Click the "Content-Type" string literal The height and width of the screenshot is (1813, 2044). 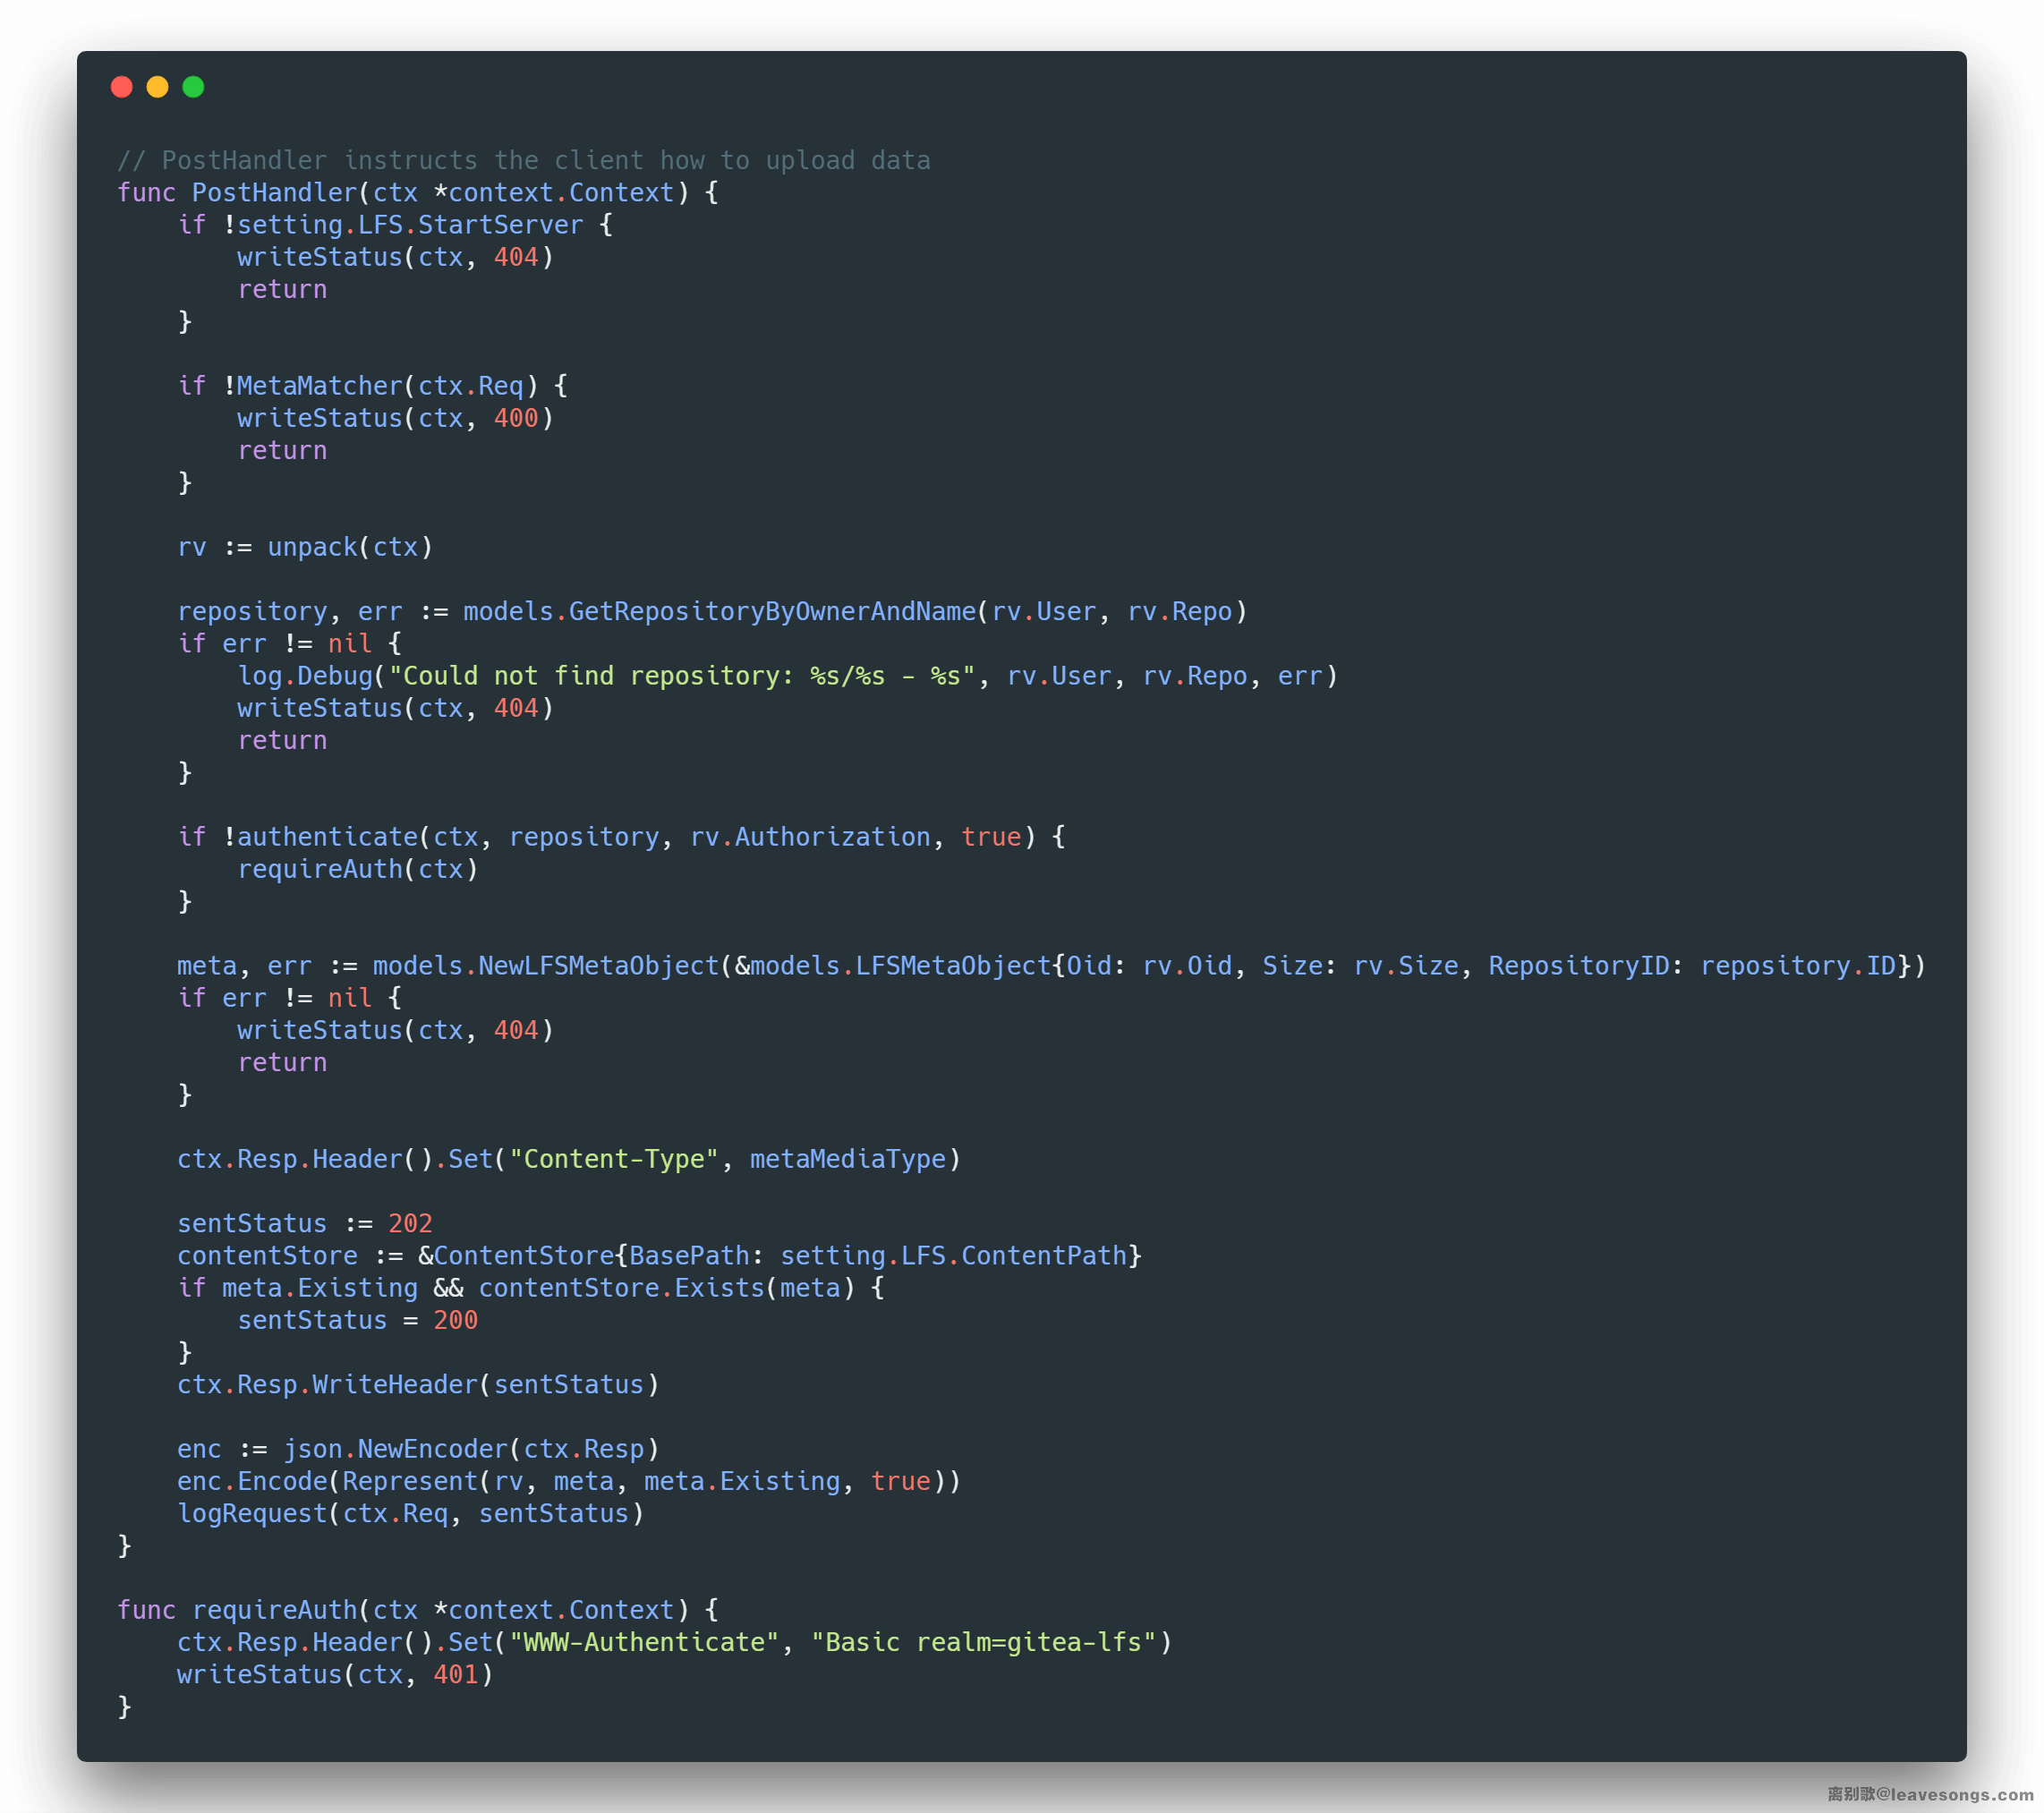coord(613,1159)
